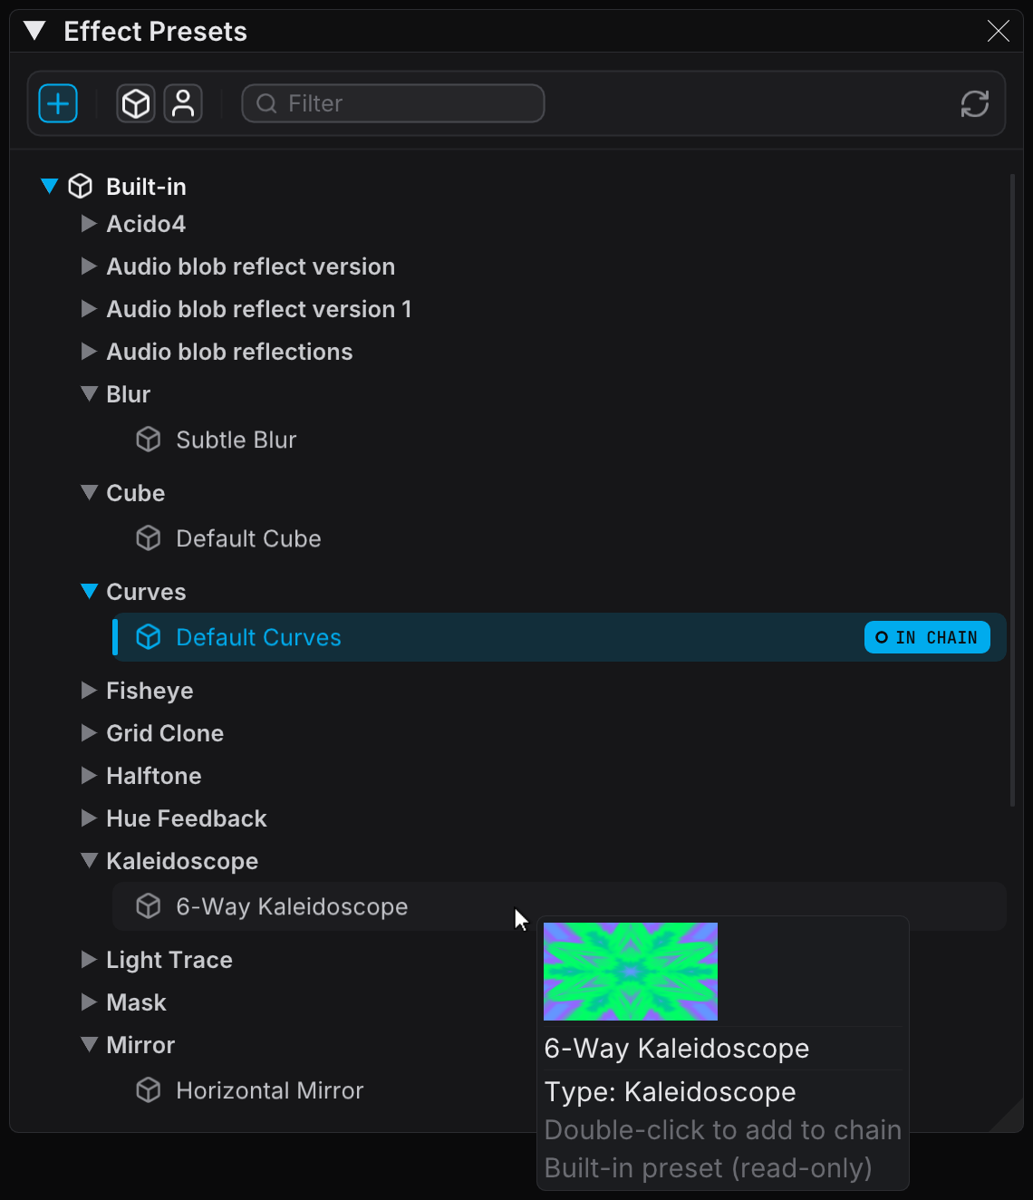The image size is (1033, 1200).
Task: Expand Audio blob reflect version 1 group
Action: point(89,308)
